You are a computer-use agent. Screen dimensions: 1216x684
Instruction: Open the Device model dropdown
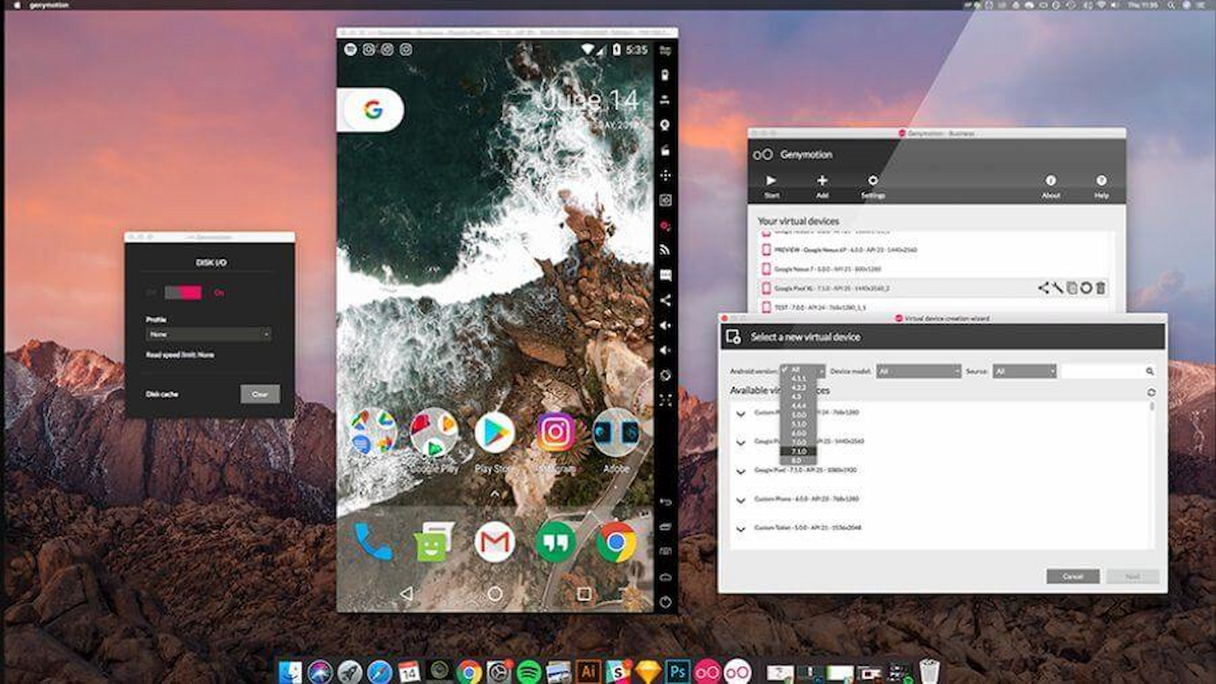919,371
